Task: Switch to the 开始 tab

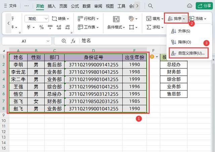Action: tap(40, 6)
